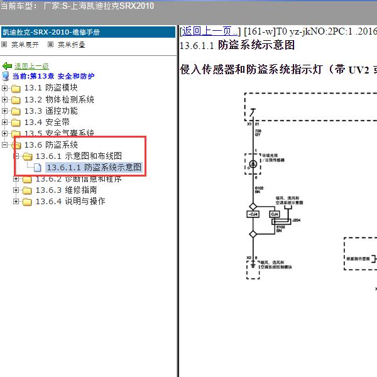Image resolution: width=377 pixels, height=377 pixels.
Task: Click the 13.6.1.1 防盗系统示意图 page heading
Action: [237, 45]
